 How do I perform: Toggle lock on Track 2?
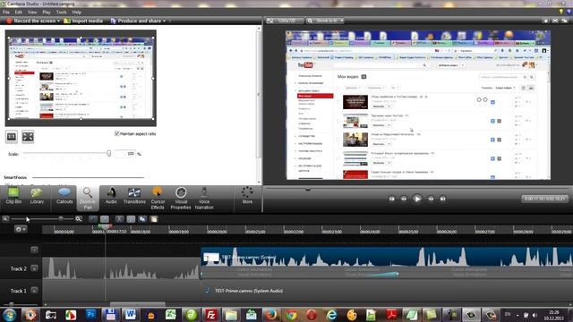pos(34,268)
